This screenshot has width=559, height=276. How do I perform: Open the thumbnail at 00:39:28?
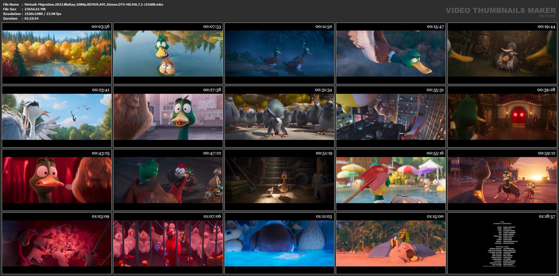pos(502,117)
